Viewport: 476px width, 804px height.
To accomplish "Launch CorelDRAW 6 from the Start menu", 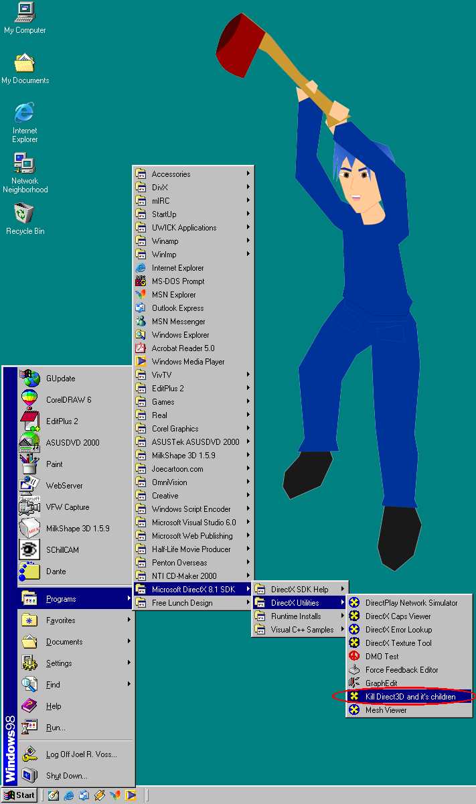I will (x=76, y=400).
